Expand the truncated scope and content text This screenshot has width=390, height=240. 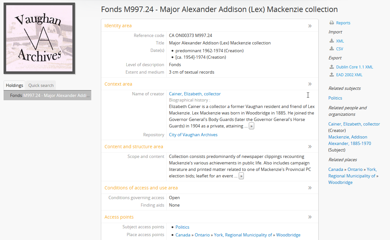(241, 176)
